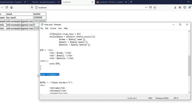Open Notepad View menu
Screen dimensions: 192x108
(60, 28)
